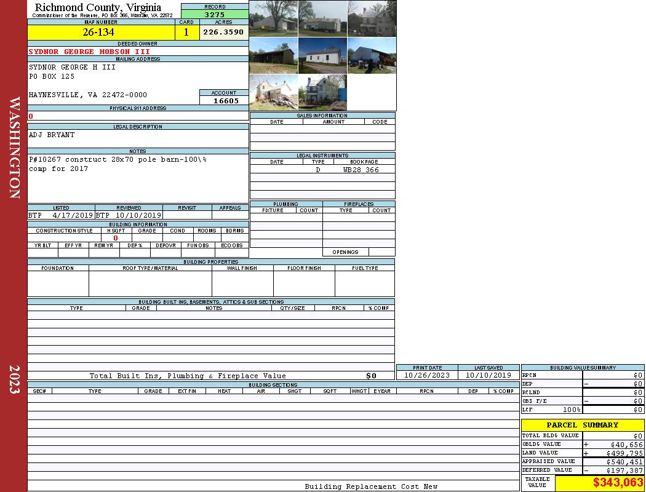Click the legal instrument book page WB28 366
646x492 pixels.
click(361, 170)
